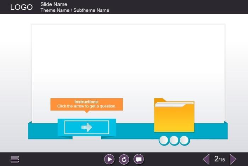
Task: Open the speech bubble notes button
Action: tap(139, 159)
